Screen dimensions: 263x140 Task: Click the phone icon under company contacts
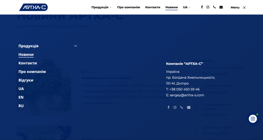(182, 107)
